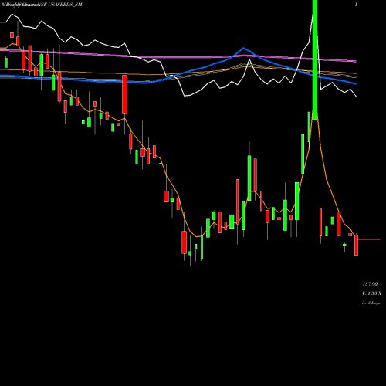Screen dimensions: 386x386
Task: Click the 'in 2 Days' label
Action: [371, 303]
